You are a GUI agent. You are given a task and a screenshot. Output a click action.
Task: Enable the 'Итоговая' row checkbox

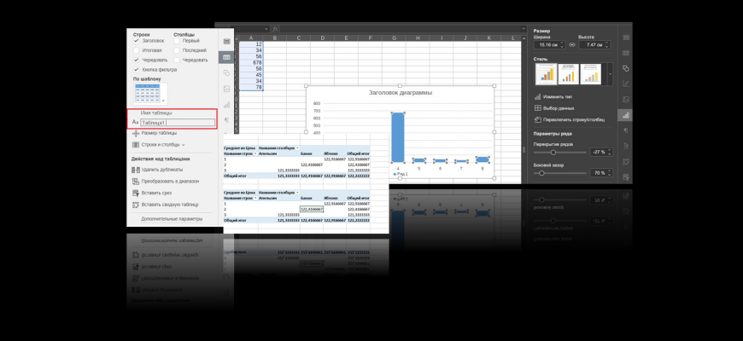pyautogui.click(x=137, y=50)
